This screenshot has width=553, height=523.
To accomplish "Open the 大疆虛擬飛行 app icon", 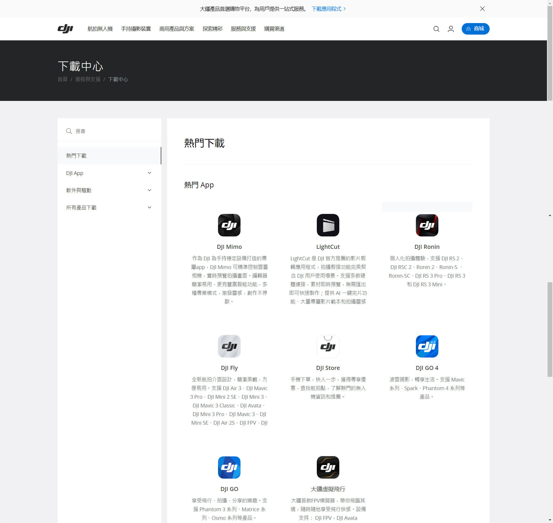I will tap(328, 467).
